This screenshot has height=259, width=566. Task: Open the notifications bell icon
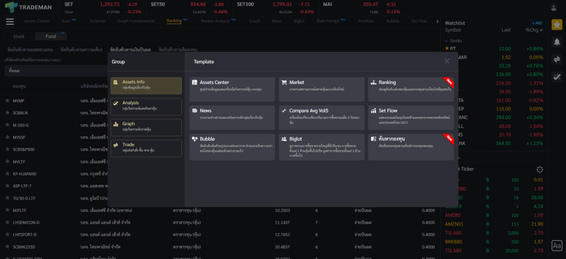coord(557,42)
